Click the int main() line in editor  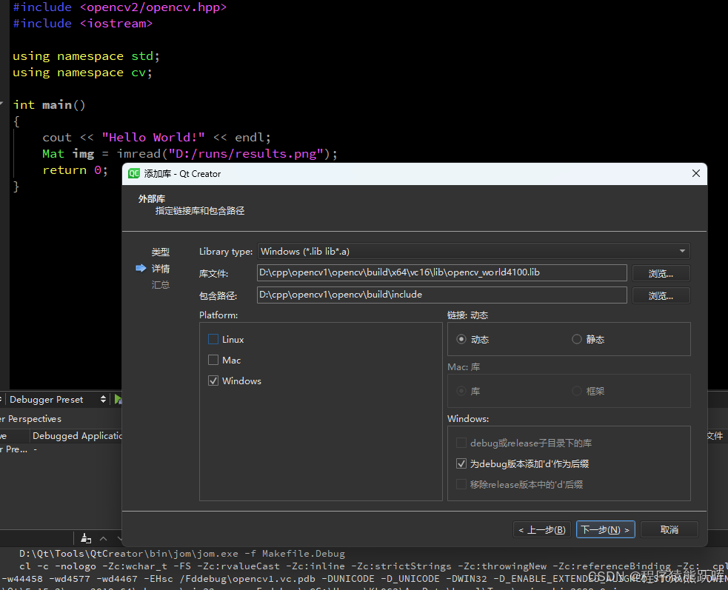[49, 105]
